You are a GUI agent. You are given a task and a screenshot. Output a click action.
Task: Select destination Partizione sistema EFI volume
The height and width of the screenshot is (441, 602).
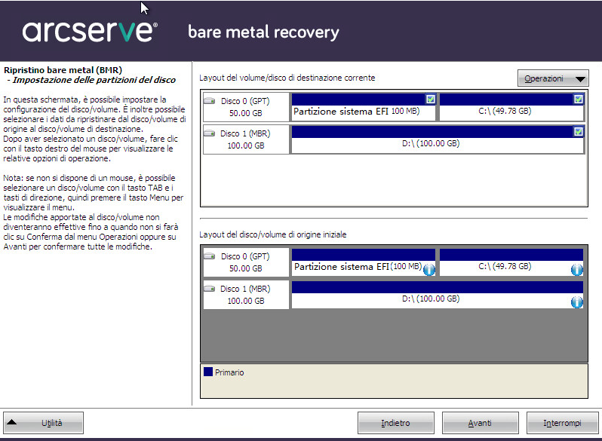(355, 112)
